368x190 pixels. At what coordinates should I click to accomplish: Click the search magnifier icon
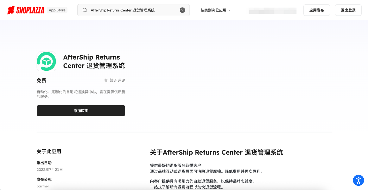tap(85, 10)
